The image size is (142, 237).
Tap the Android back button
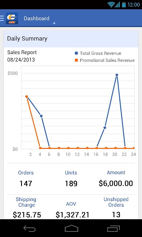click(30, 228)
